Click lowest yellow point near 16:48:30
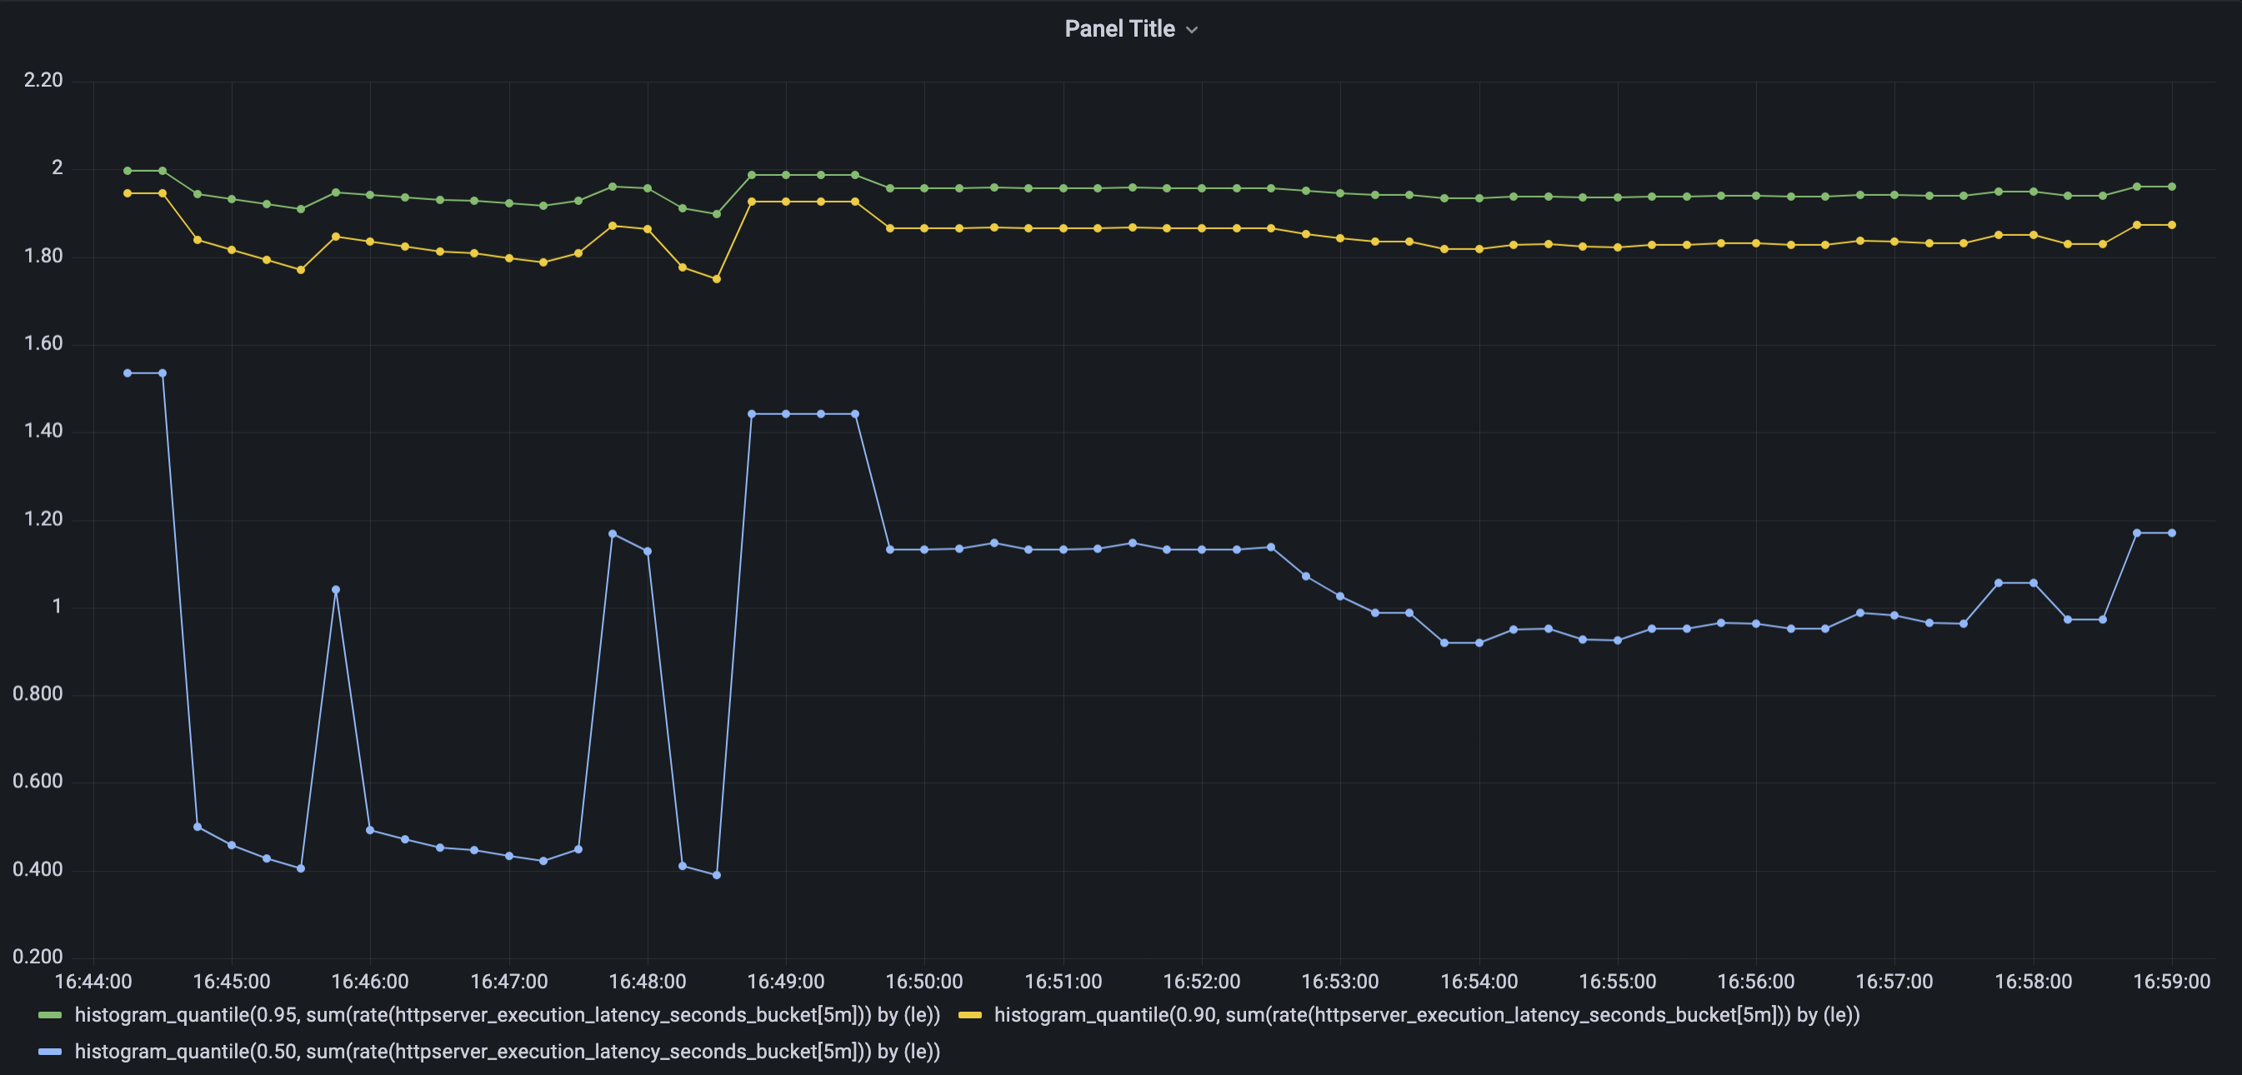This screenshot has width=2242, height=1075. point(716,279)
